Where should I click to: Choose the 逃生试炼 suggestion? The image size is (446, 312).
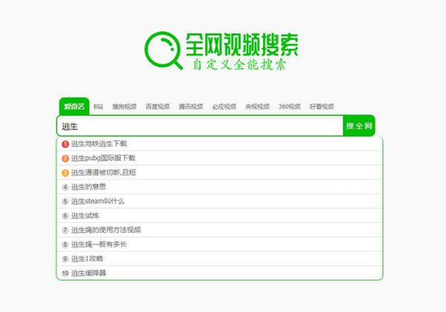tap(85, 215)
